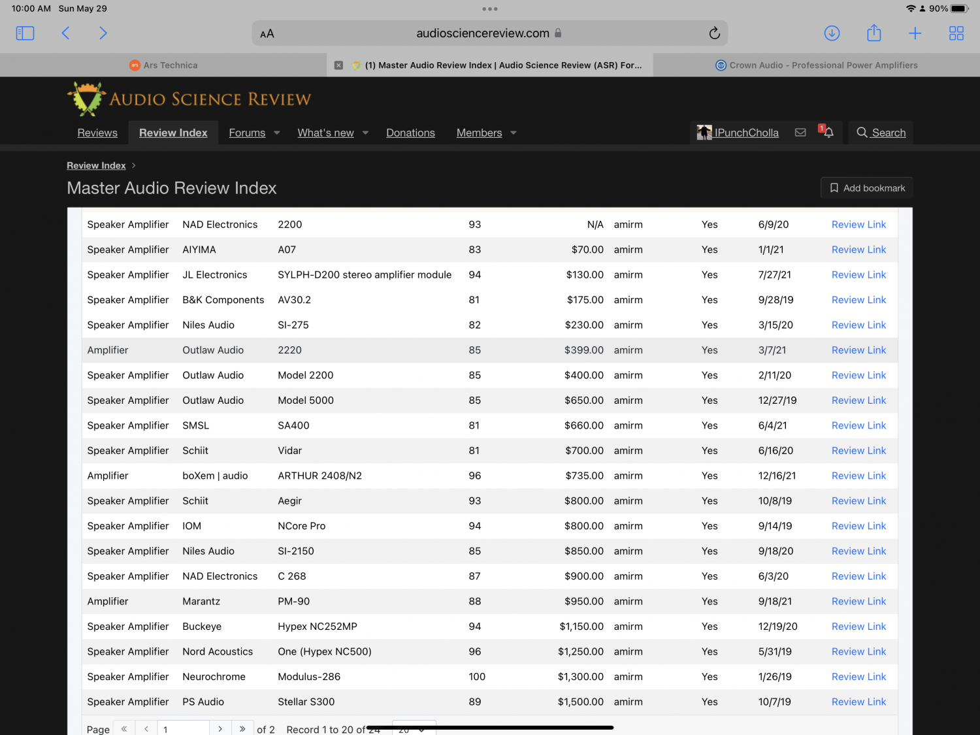Click the '12/27/19' date cell
This screenshot has width=980, height=735.
(x=777, y=400)
